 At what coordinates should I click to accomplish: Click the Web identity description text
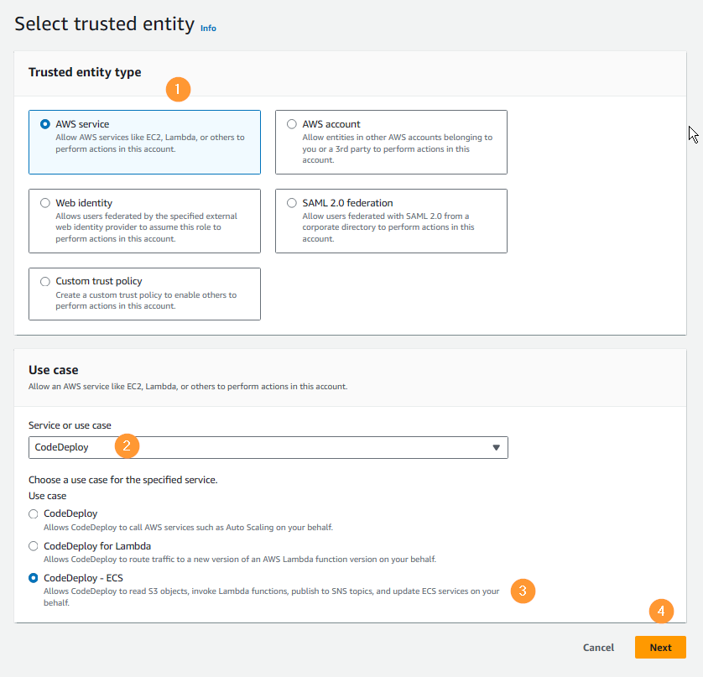(146, 227)
